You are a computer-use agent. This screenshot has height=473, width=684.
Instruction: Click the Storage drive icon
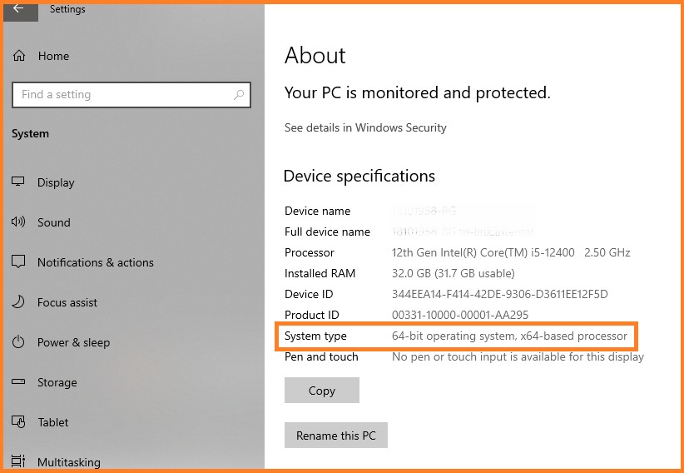click(19, 382)
